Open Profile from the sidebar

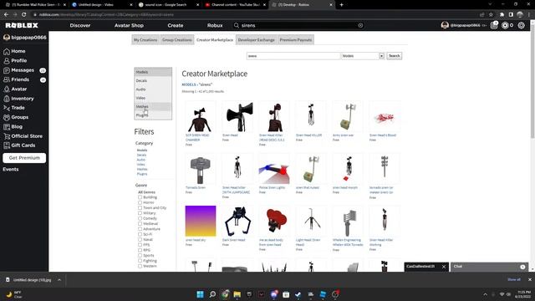click(18, 60)
